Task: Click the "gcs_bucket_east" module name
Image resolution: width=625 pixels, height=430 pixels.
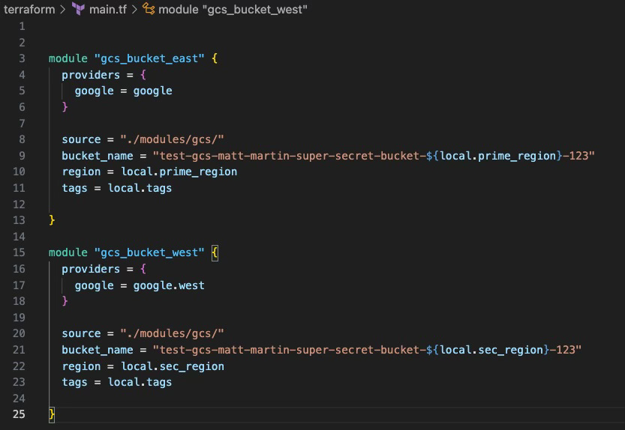Action: pos(149,58)
